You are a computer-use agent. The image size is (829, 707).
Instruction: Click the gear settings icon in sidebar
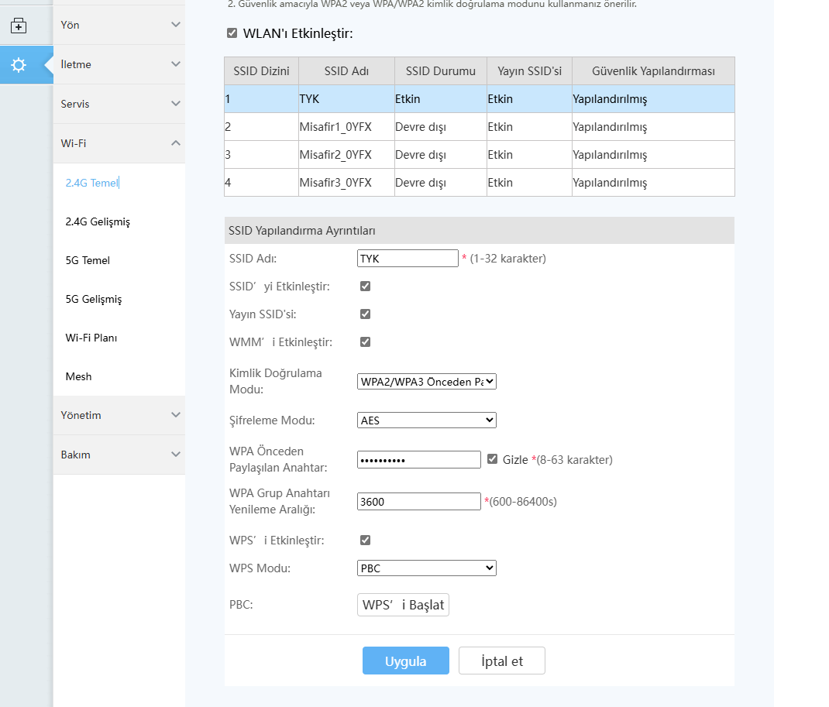(x=19, y=65)
